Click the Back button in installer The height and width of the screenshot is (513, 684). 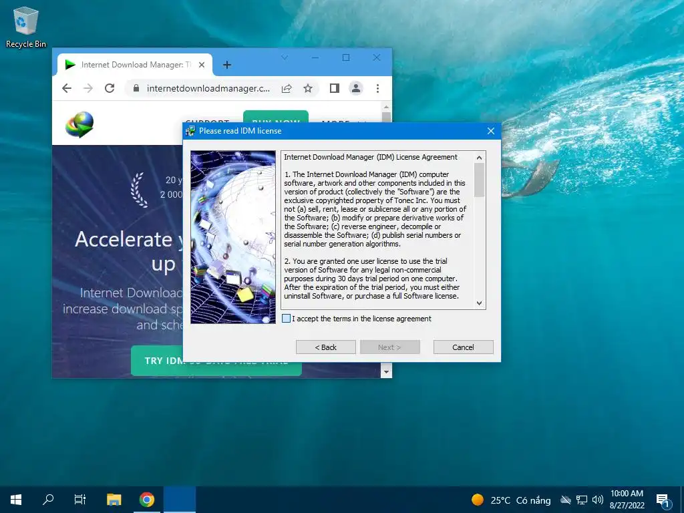(x=325, y=347)
